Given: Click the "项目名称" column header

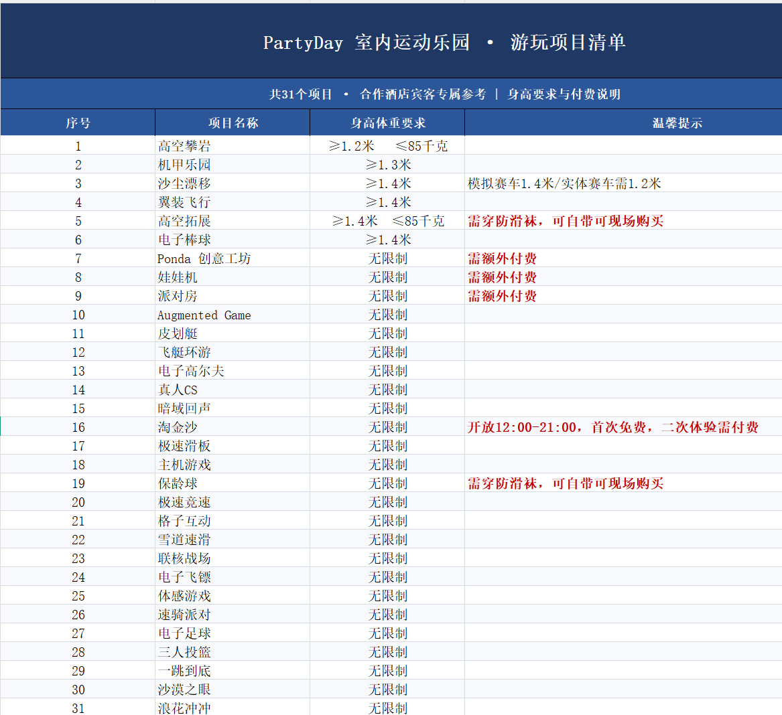Looking at the screenshot, I should pos(233,123).
